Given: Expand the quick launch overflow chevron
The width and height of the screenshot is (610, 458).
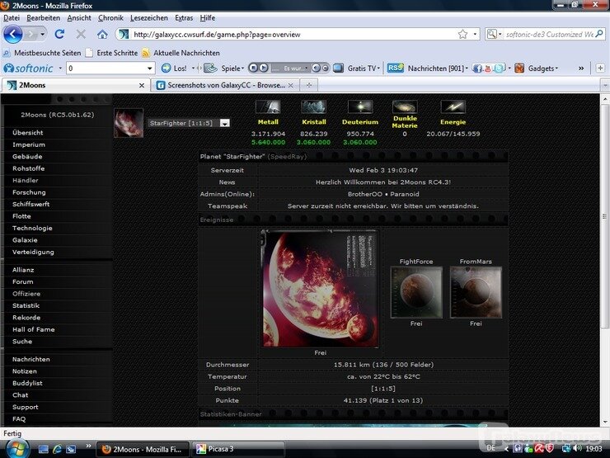Looking at the screenshot, I should (89, 446).
